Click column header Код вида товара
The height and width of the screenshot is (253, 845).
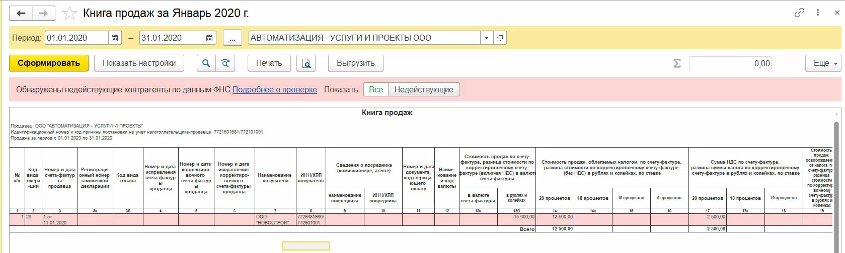coord(128,178)
